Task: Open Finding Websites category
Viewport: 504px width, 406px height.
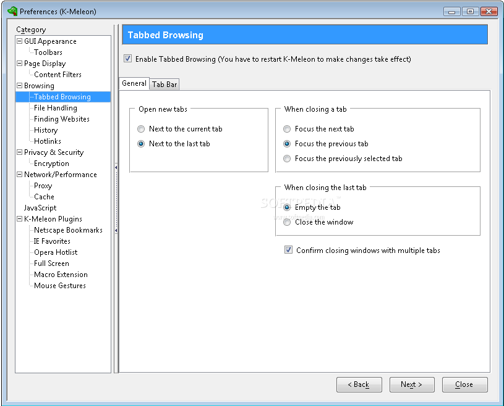Action: coord(62,119)
